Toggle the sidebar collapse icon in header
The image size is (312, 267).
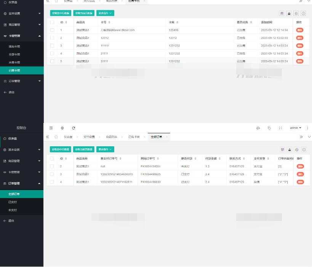click(x=50, y=128)
